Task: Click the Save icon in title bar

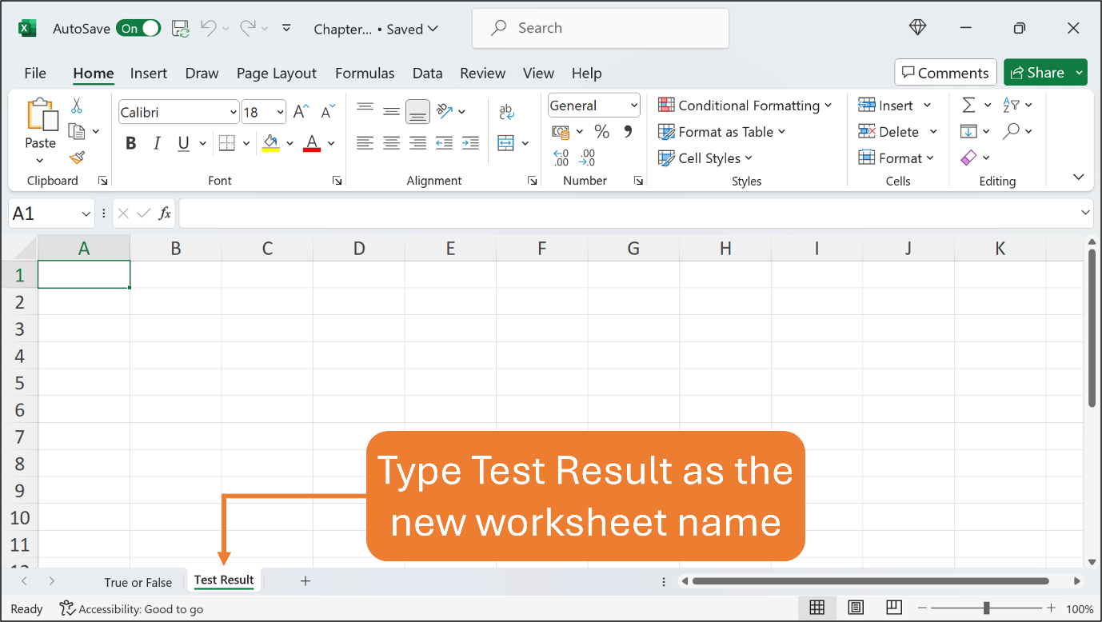Action: [x=181, y=29]
